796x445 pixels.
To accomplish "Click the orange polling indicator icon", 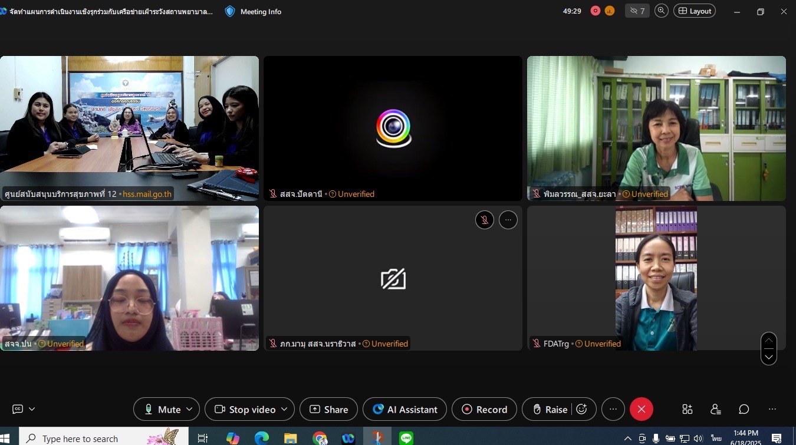I will click(x=610, y=11).
